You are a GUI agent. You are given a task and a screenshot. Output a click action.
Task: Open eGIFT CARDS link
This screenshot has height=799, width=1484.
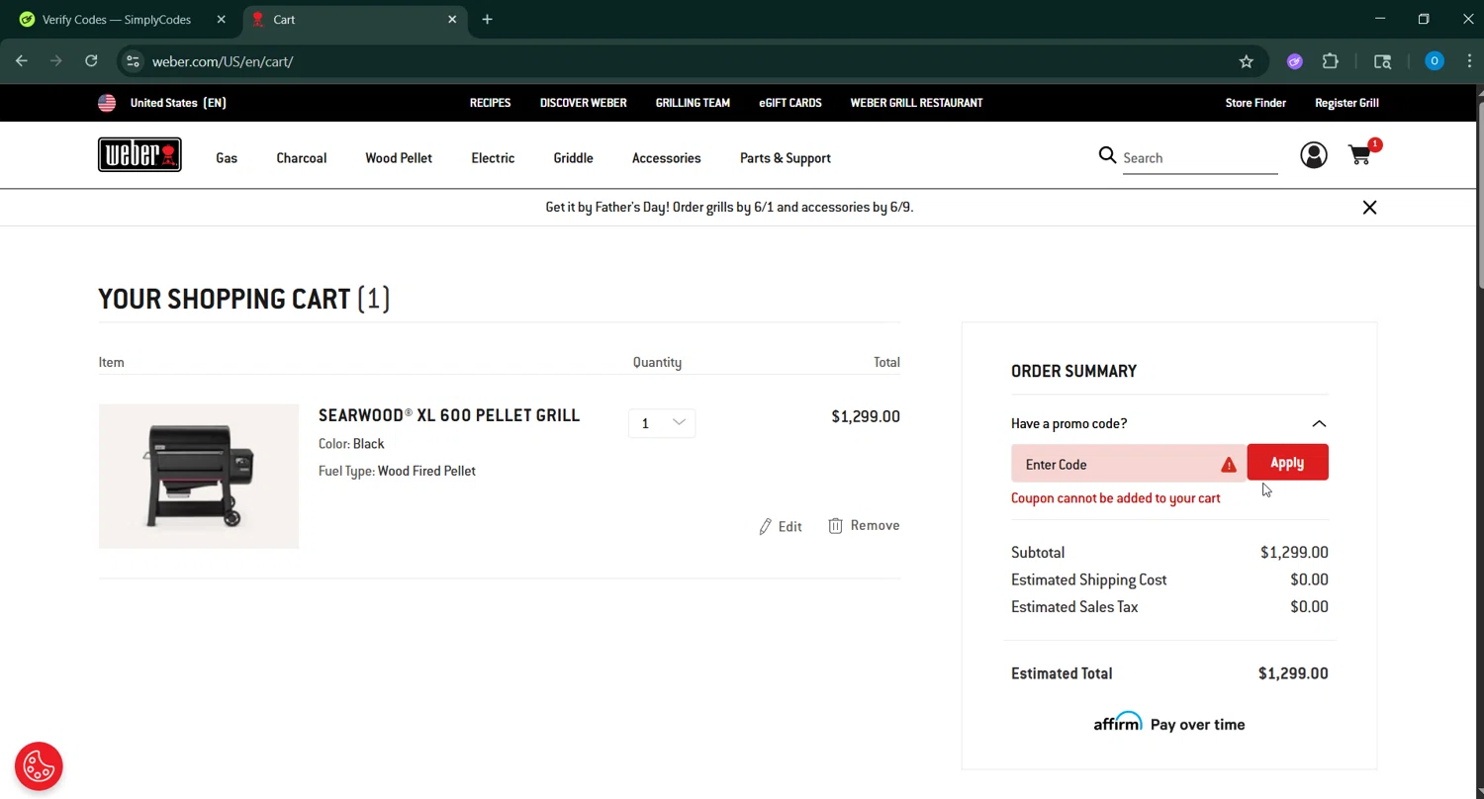(790, 103)
